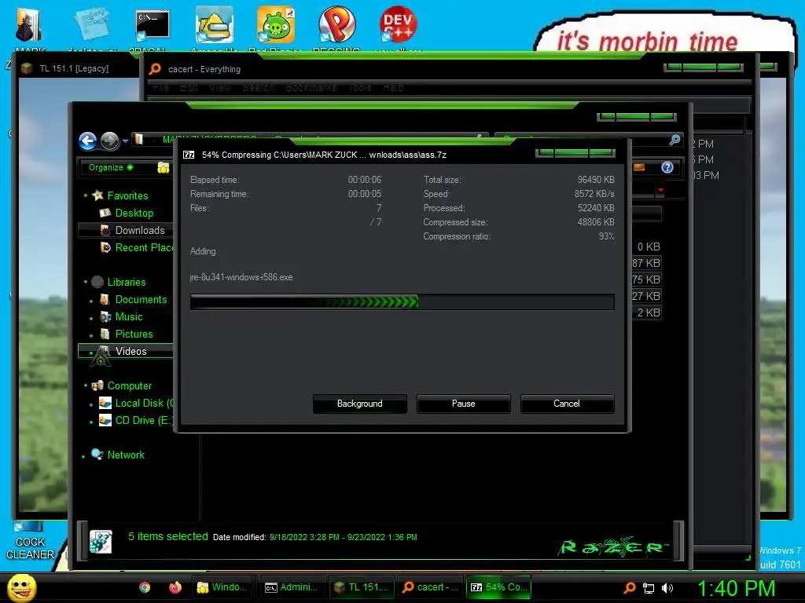Open the recent pages dropdown beside forward arrow

[125, 141]
